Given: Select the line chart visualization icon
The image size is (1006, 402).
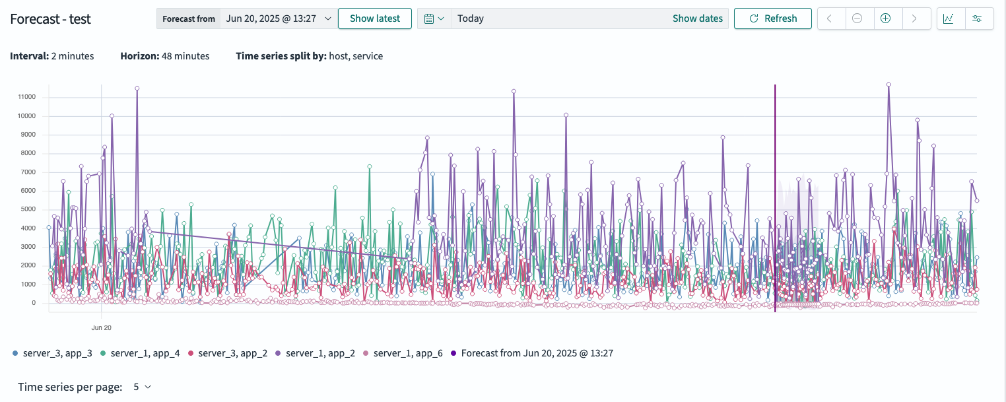Looking at the screenshot, I should coord(950,18).
